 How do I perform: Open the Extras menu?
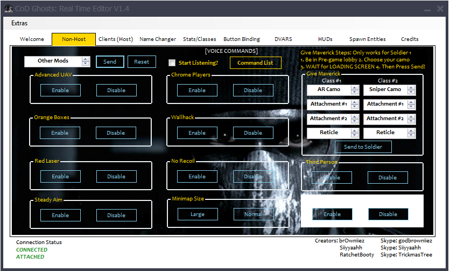tap(19, 23)
